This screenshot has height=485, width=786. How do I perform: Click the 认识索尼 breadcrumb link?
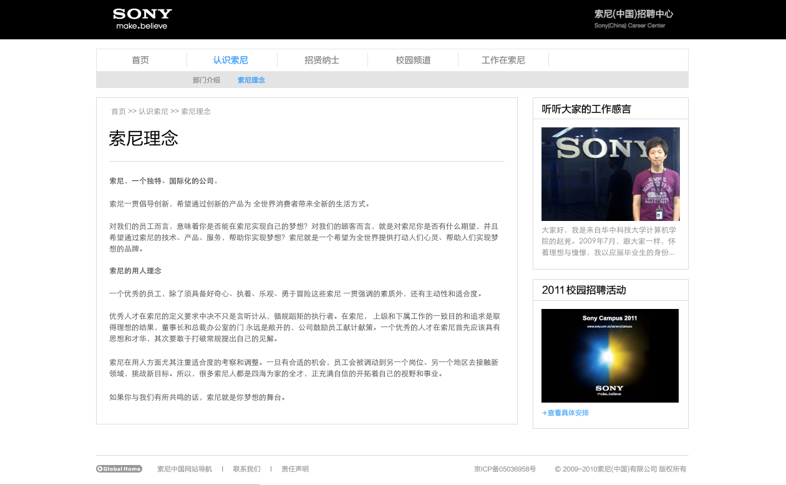tap(153, 111)
